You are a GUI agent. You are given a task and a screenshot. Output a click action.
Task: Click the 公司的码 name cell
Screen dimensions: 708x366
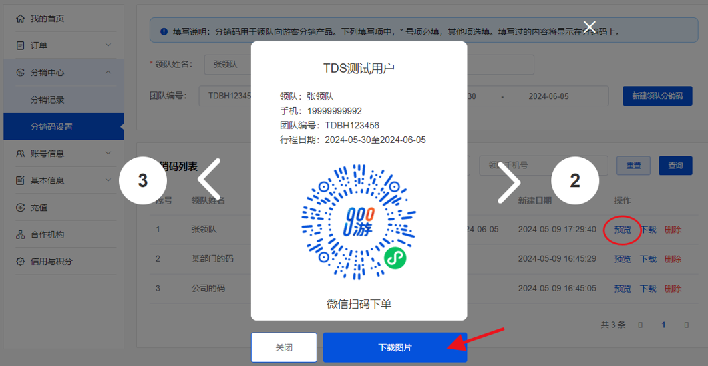208,289
